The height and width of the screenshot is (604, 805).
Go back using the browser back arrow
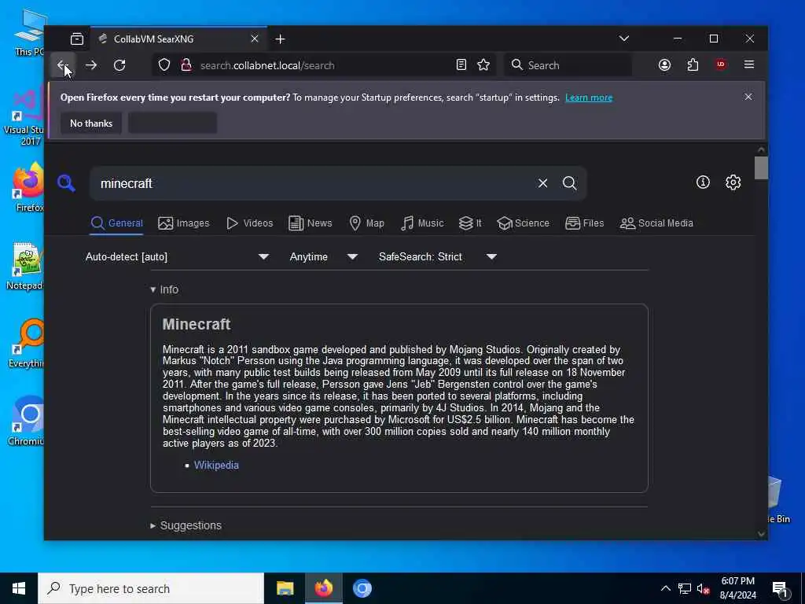63,65
